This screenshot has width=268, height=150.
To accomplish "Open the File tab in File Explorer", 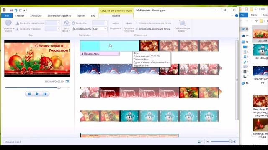I will coord(242,15).
